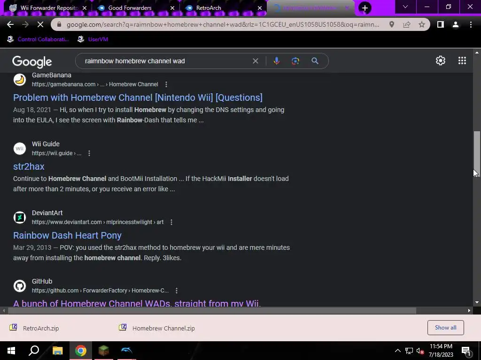Open more options for the DeviantArt result
481x360 pixels.
click(171, 222)
